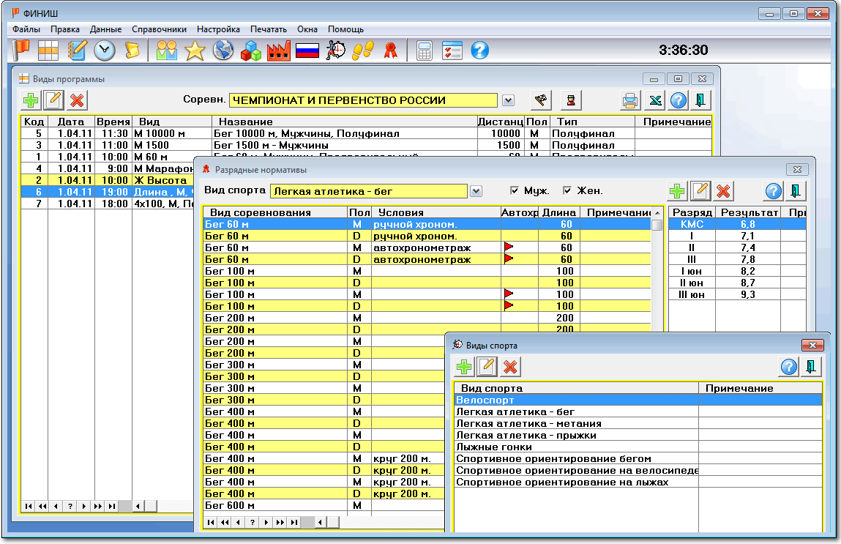Click the footprints icon in toolbar

point(362,50)
